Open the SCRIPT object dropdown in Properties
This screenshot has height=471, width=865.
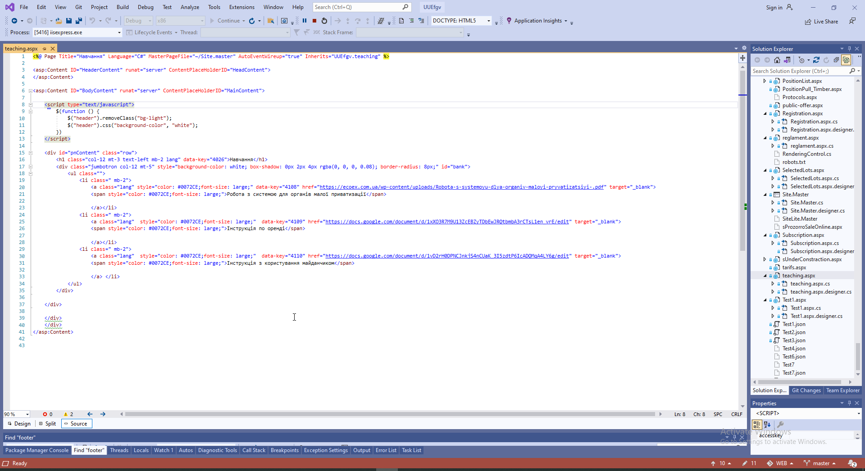(x=858, y=413)
